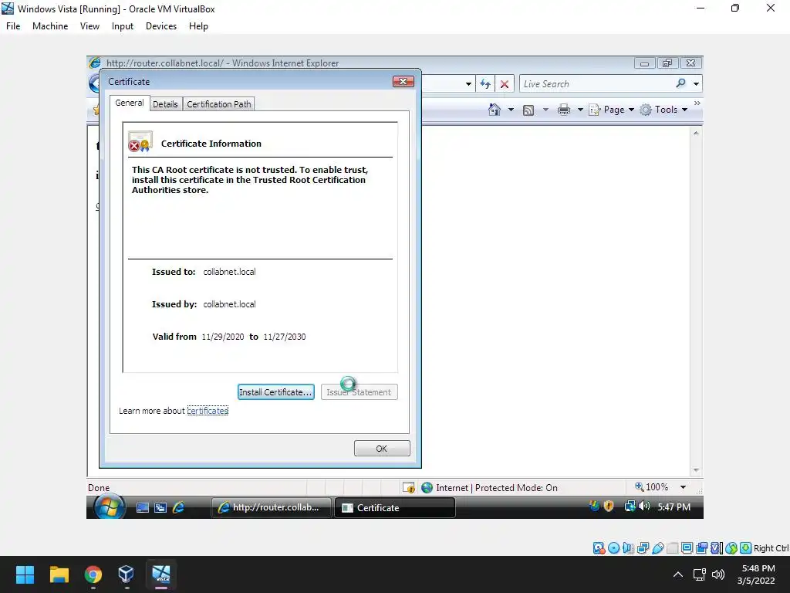Open VirtualBox Help menu

point(198,26)
